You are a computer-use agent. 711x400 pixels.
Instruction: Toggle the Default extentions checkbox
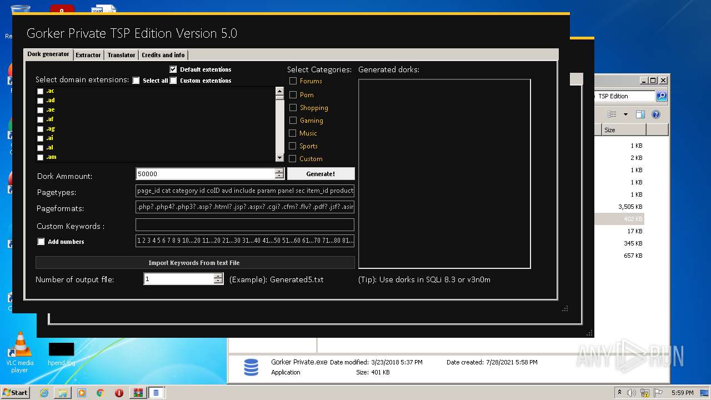click(173, 69)
